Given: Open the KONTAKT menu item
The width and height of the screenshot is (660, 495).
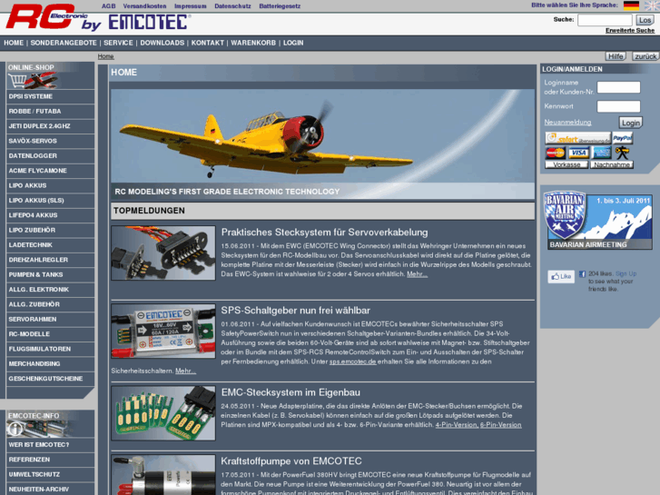Looking at the screenshot, I should (208, 43).
